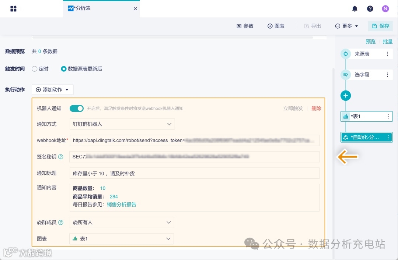Screen dimensions: 398x260
Task: Click the 商品数量 value 10
Action: (103, 188)
